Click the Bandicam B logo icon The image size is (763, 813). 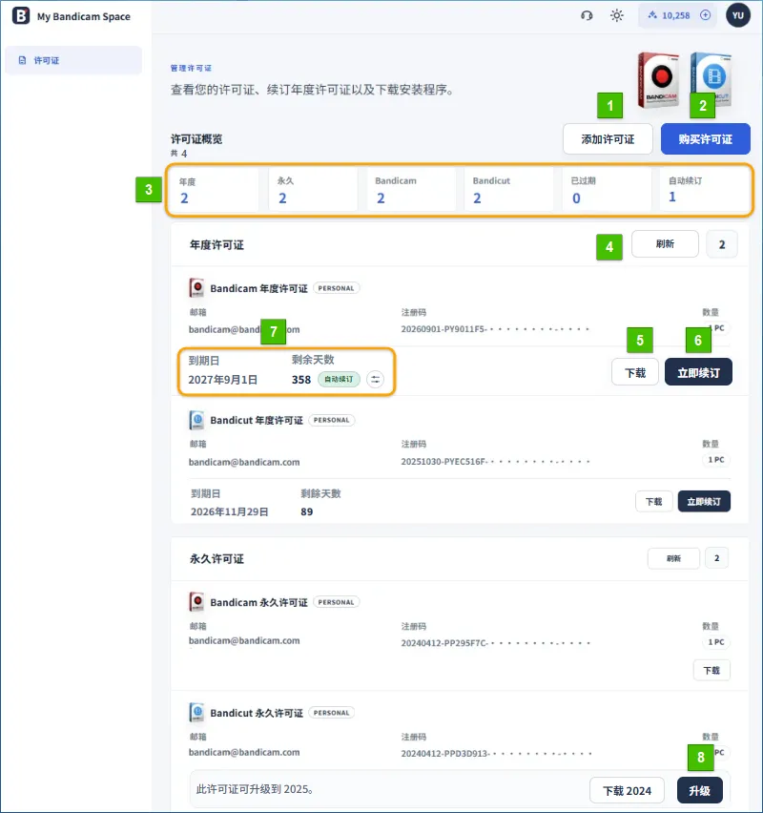21,15
